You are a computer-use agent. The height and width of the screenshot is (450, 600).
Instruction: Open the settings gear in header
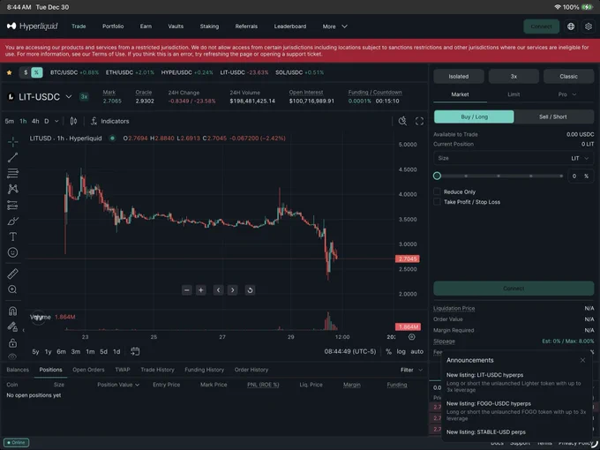click(x=589, y=26)
